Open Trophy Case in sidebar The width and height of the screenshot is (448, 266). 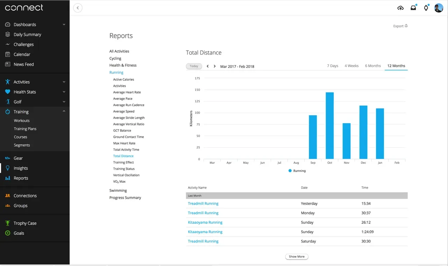25,223
